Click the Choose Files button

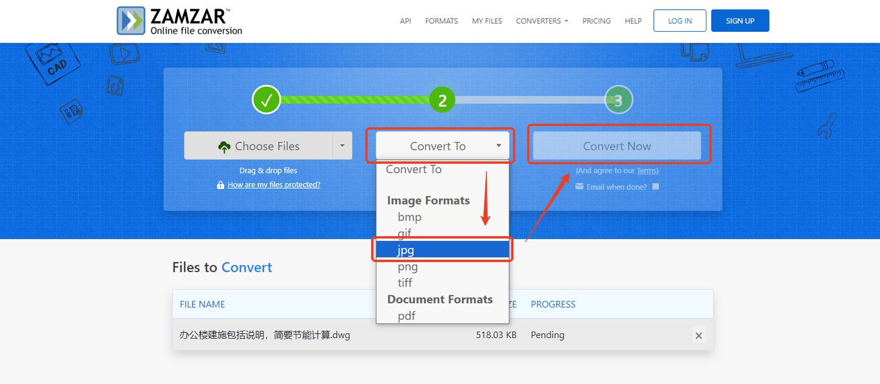(258, 146)
